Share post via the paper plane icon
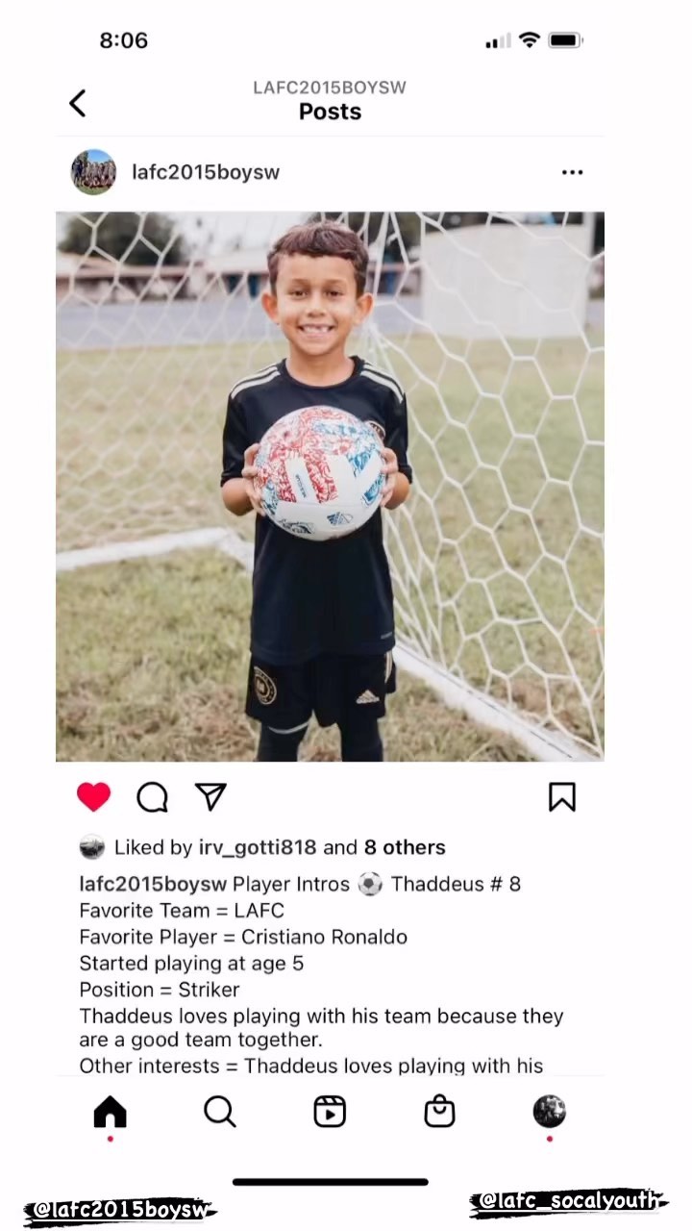This screenshot has width=692, height=1231. pyautogui.click(x=210, y=795)
